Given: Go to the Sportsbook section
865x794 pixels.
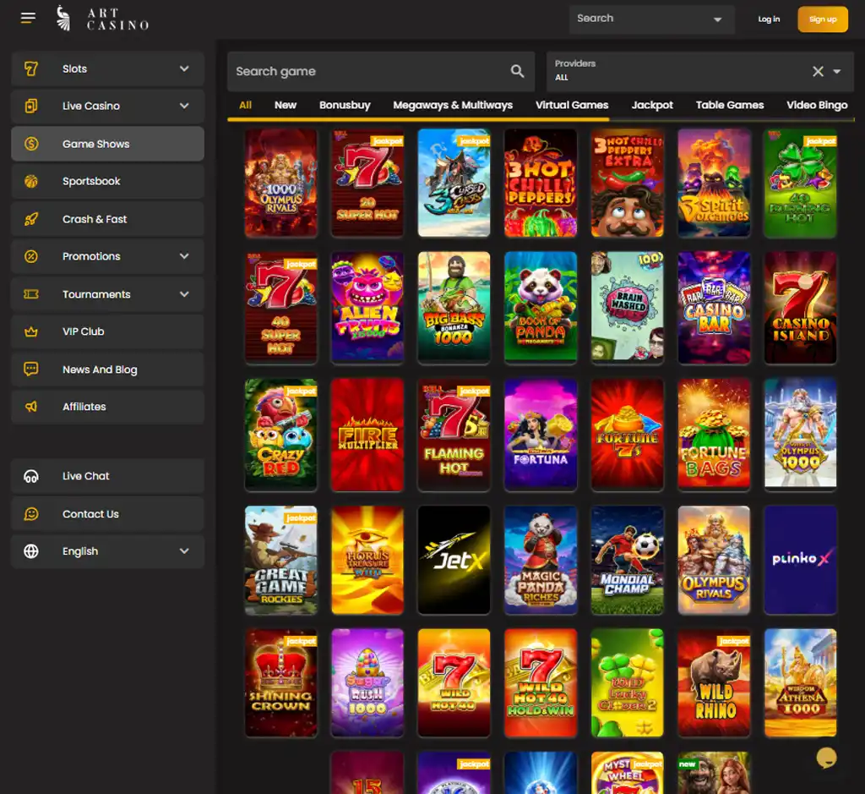Looking at the screenshot, I should click(107, 181).
